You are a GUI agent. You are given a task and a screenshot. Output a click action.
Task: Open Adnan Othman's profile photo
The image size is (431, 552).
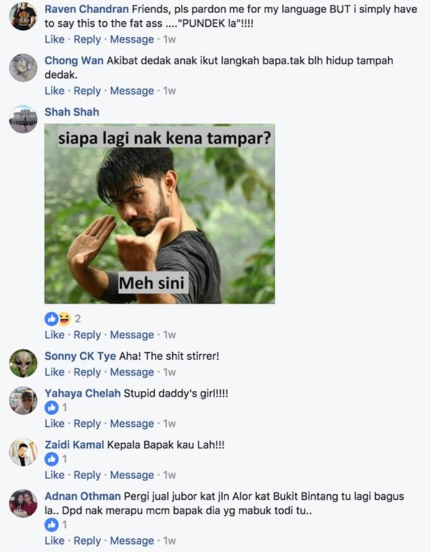[x=23, y=503]
